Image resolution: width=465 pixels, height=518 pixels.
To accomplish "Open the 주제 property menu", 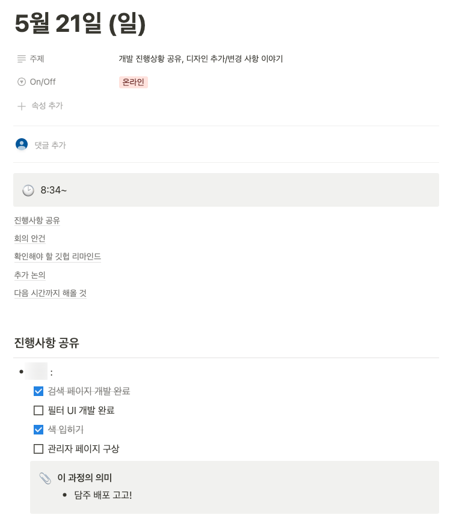I will tap(37, 59).
